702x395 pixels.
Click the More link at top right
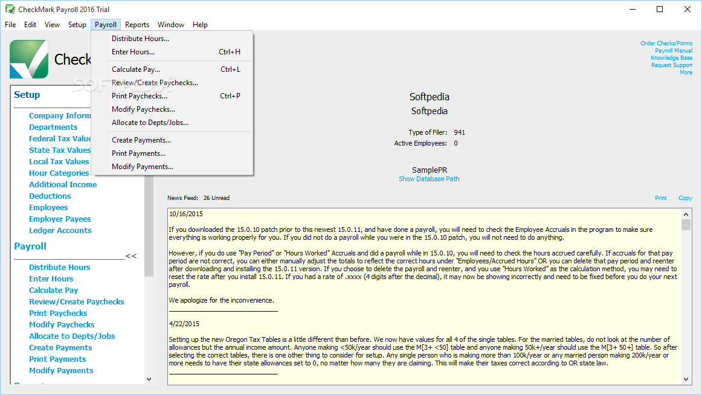pos(686,72)
